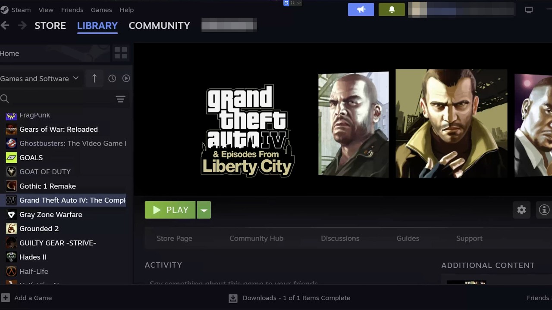Screen dimensions: 552x310
Task: Visit the Community Hub link
Action: pos(256,238)
